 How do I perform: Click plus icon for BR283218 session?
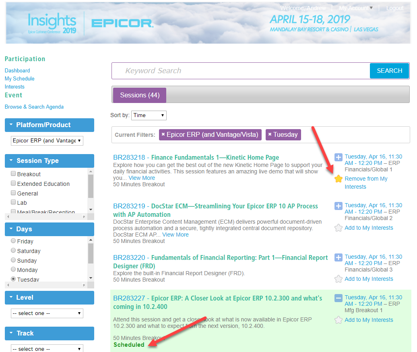pyautogui.click(x=338, y=157)
